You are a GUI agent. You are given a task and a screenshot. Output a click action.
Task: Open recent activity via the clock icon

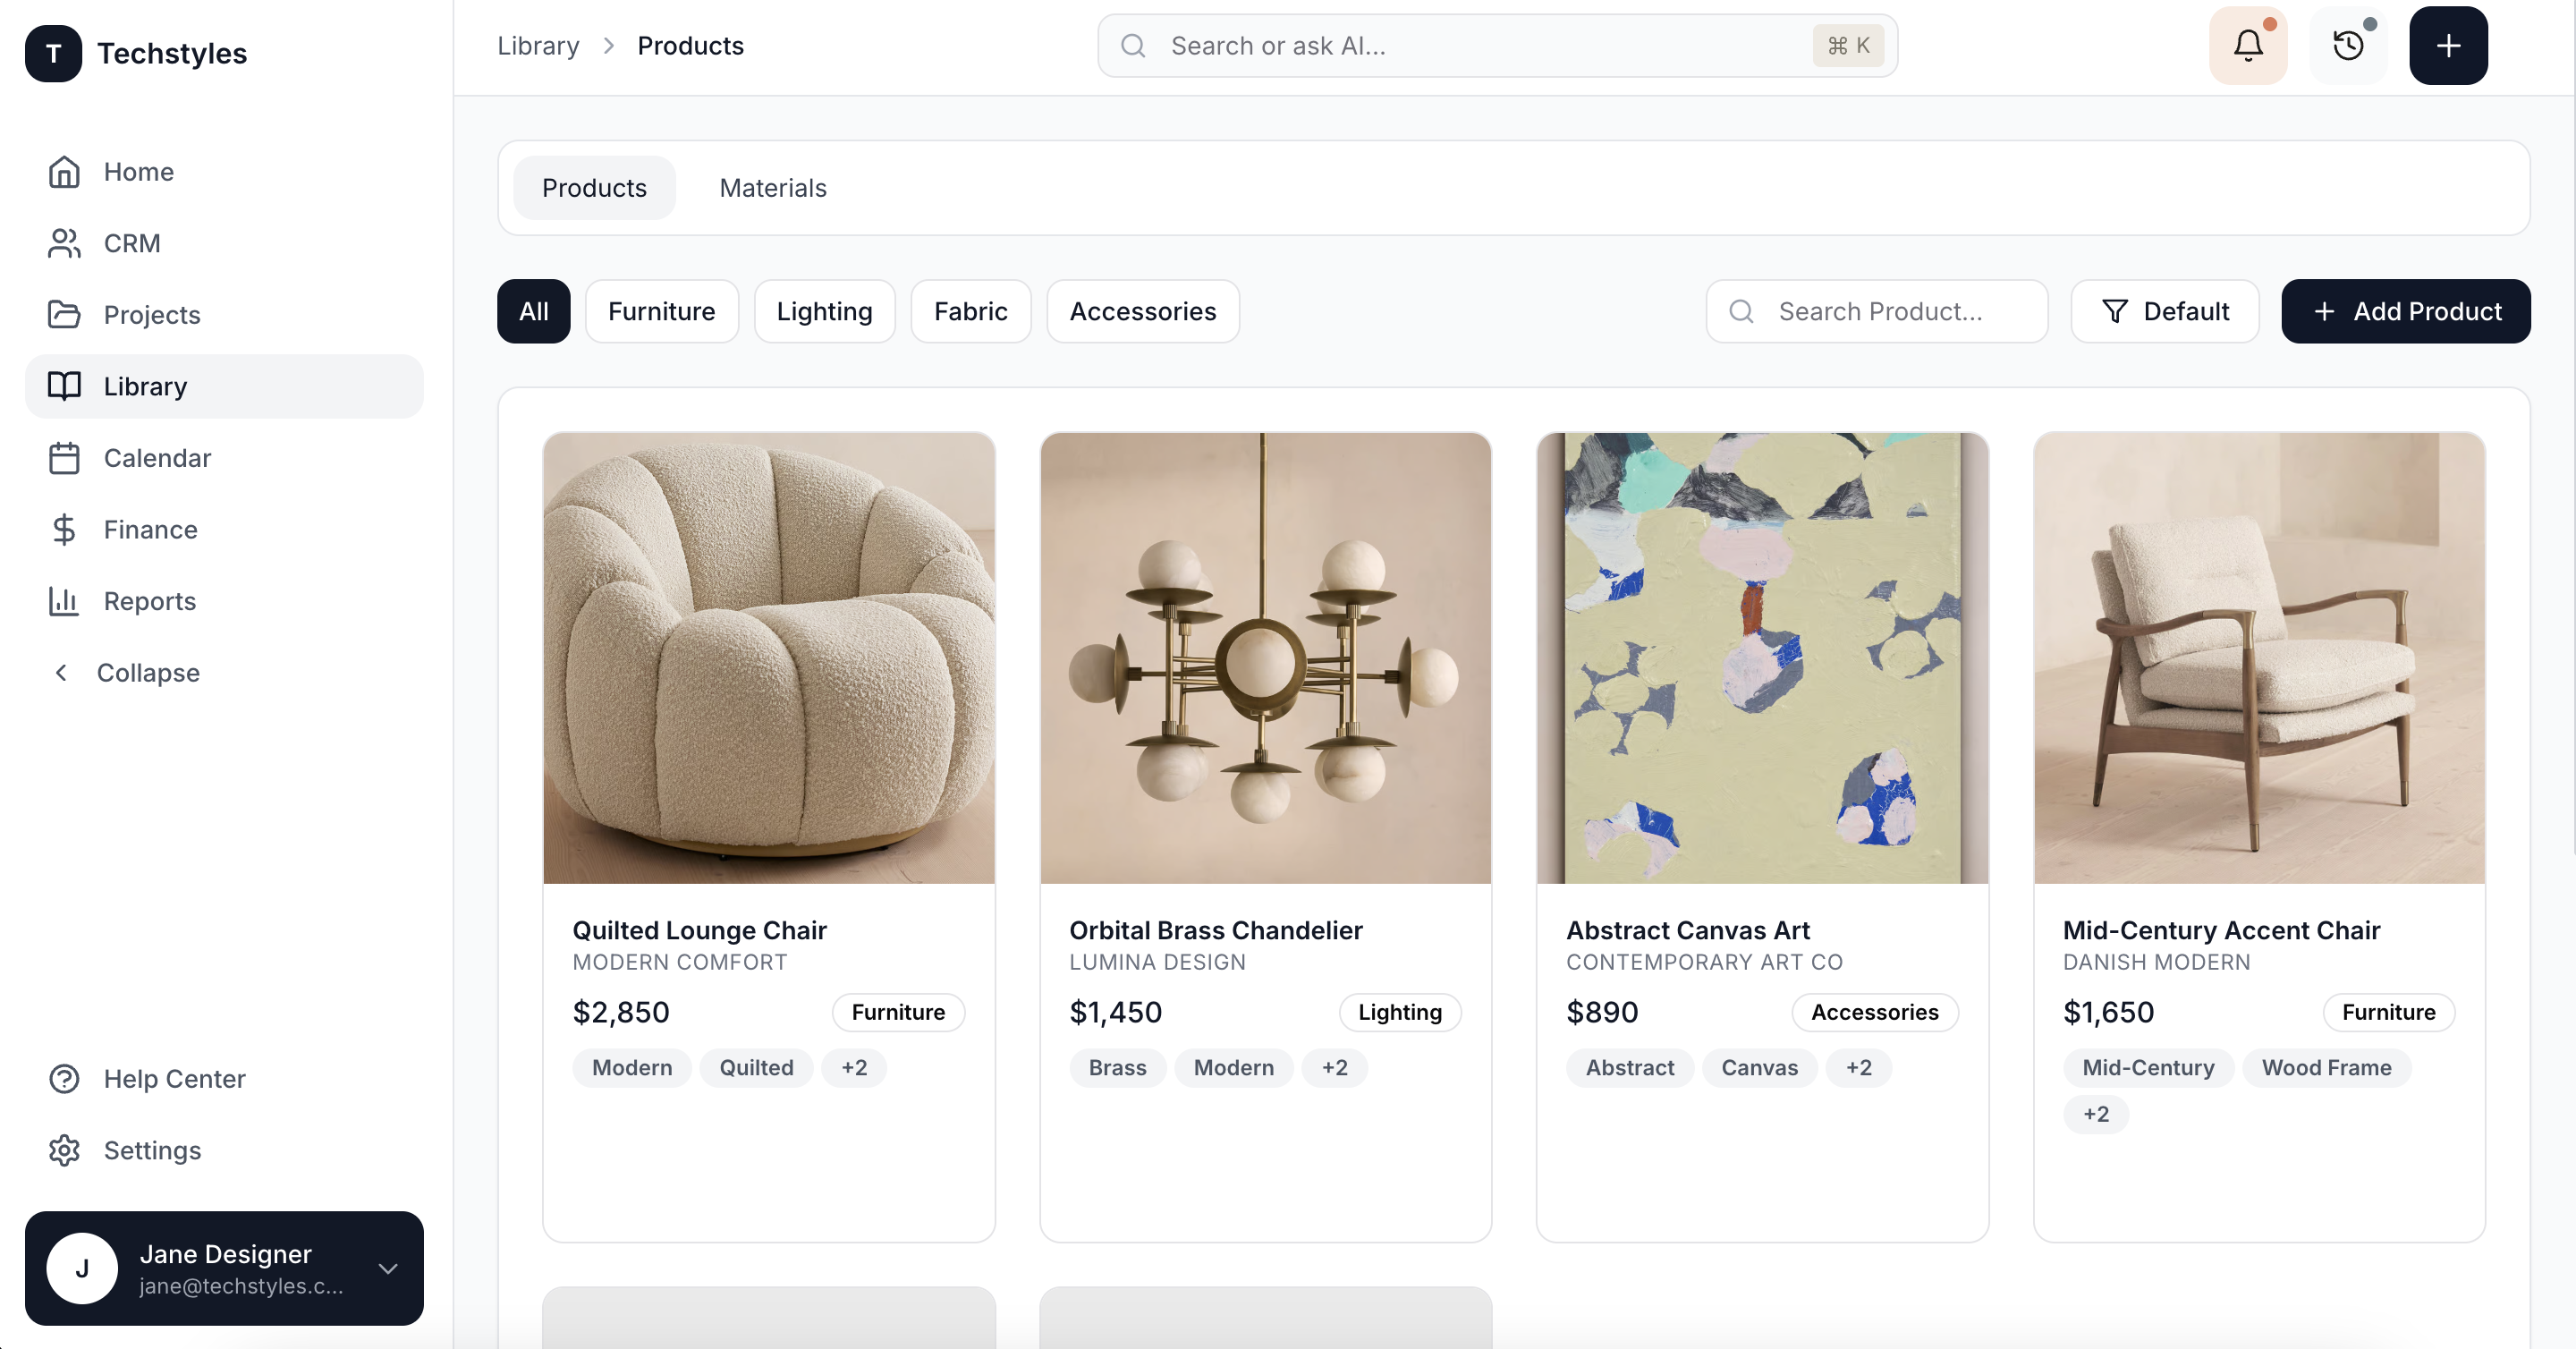[2349, 45]
